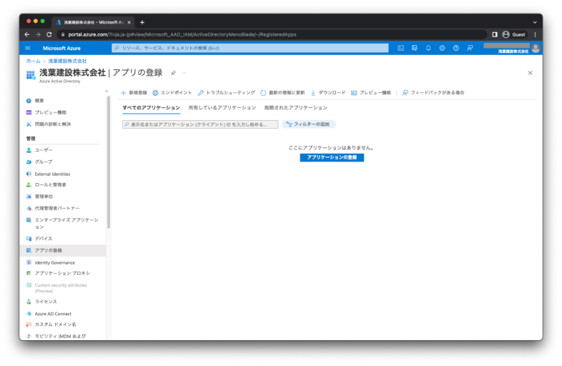Screen dimensions: 562x366
Task: Open the blade's more options ellipsis
Action: 184,73
